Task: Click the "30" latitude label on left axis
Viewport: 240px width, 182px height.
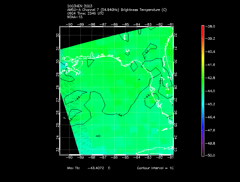Action: tap(58, 62)
